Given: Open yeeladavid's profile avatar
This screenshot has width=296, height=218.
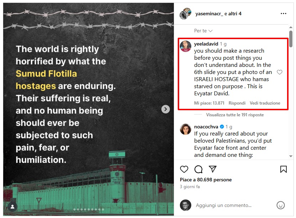Looking at the screenshot, I should pos(186,46).
